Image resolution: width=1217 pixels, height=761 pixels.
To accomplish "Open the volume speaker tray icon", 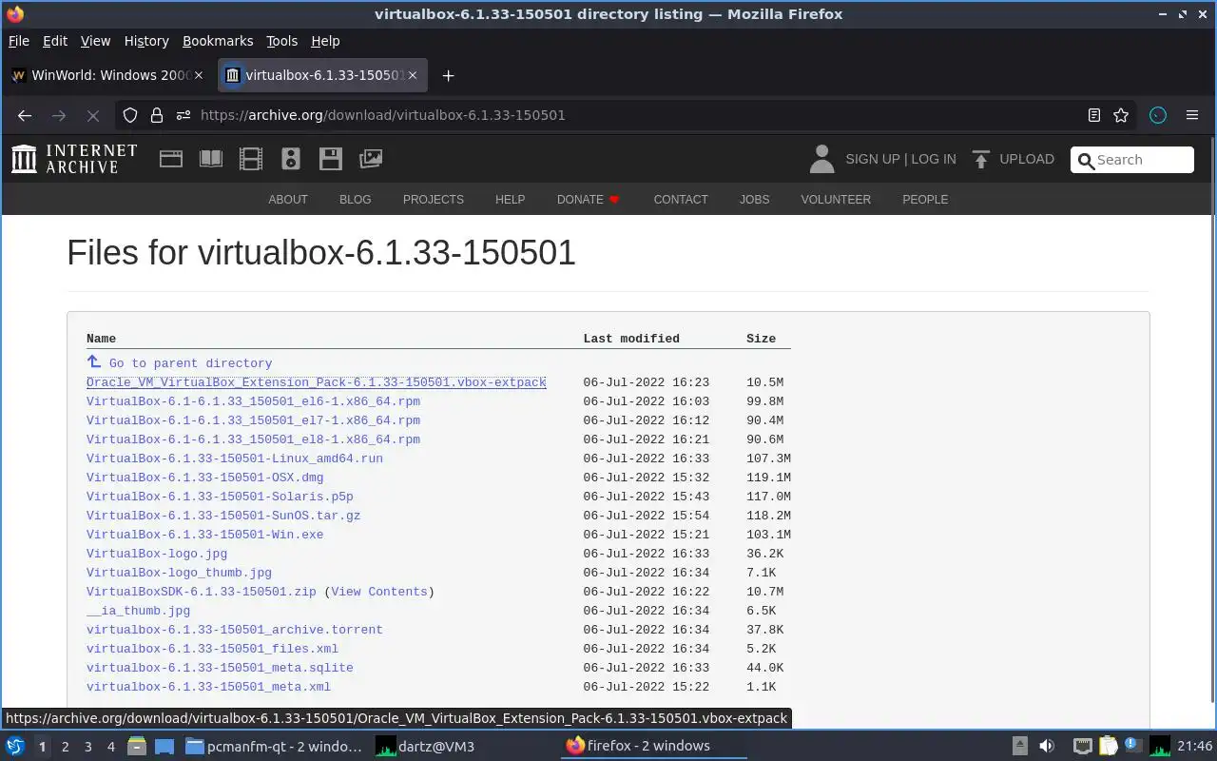I will [1047, 746].
